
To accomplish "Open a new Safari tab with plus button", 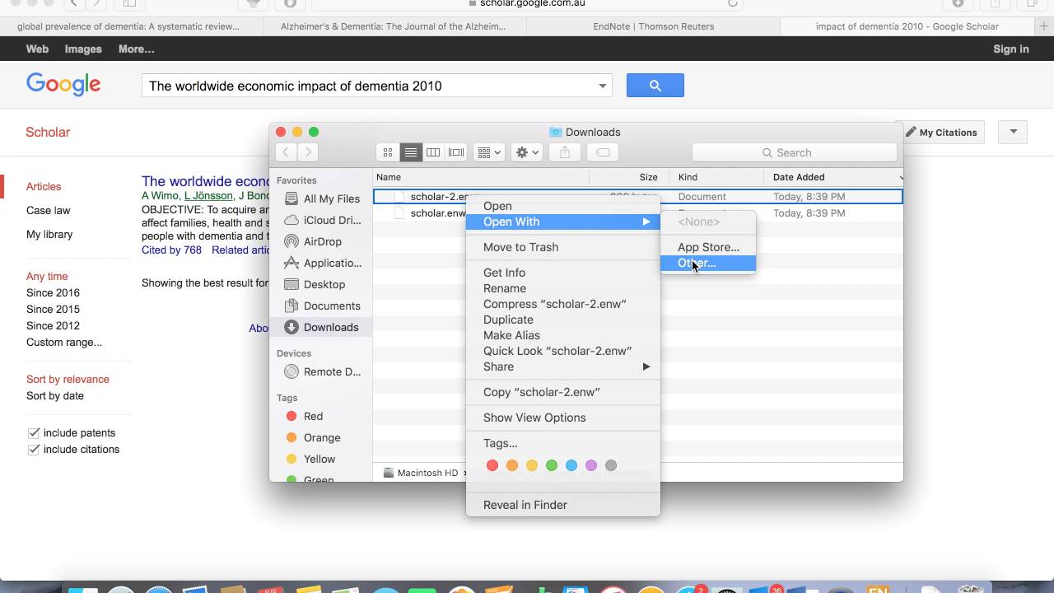I will (x=1044, y=26).
